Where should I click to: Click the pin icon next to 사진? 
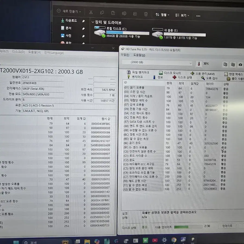point(84,36)
